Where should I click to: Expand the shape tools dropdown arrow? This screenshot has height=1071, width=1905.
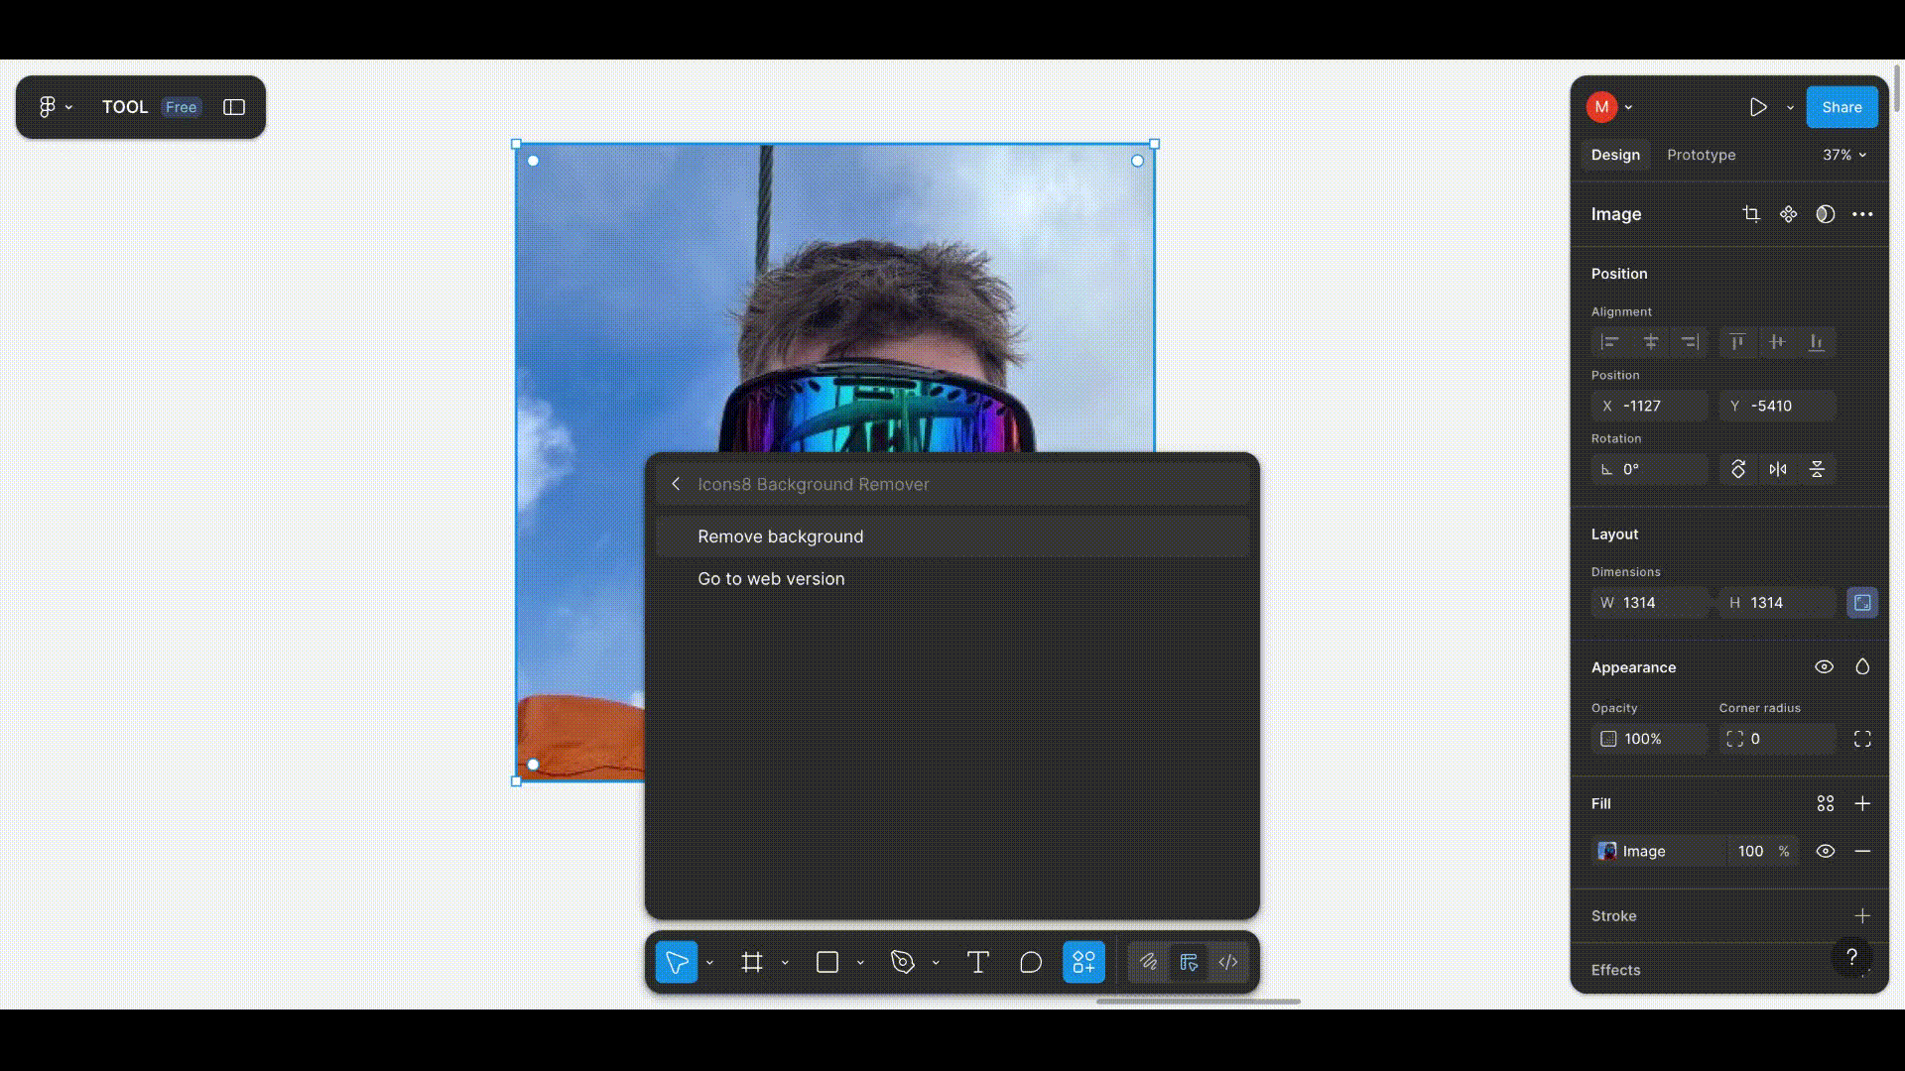coord(860,963)
